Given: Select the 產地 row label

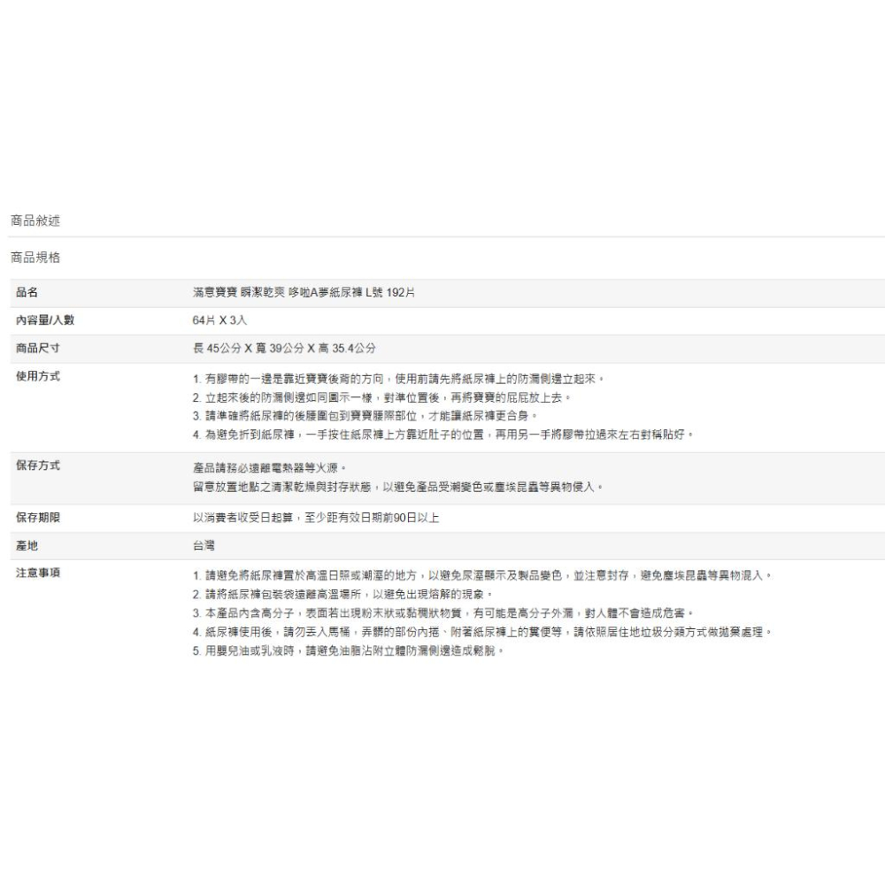Looking at the screenshot, I should (x=27, y=545).
